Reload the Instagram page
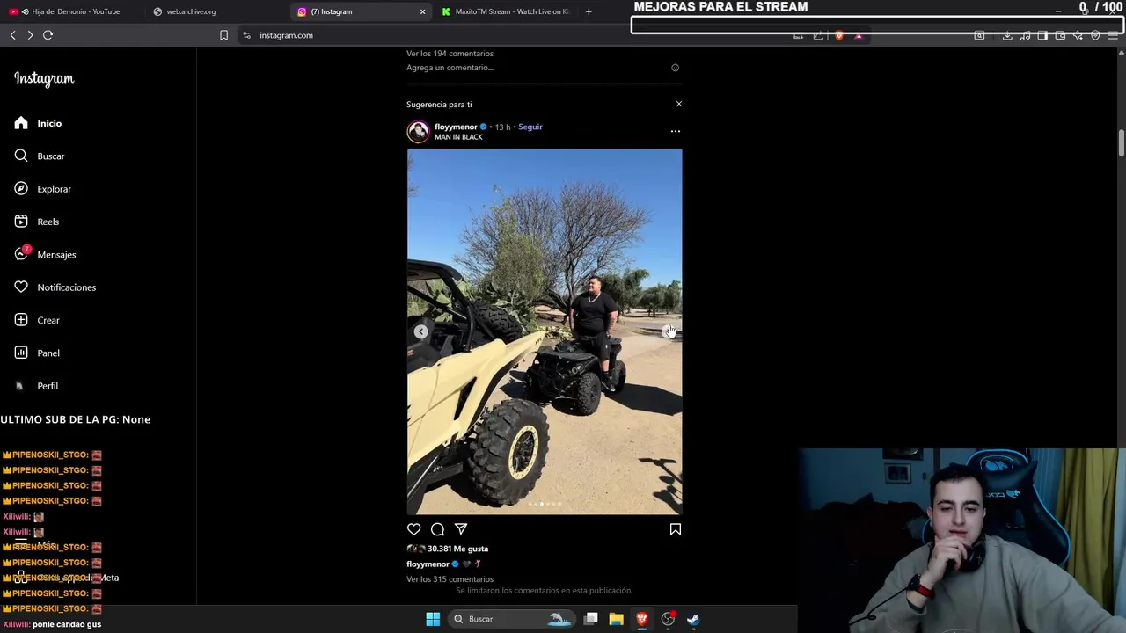 pyautogui.click(x=48, y=35)
